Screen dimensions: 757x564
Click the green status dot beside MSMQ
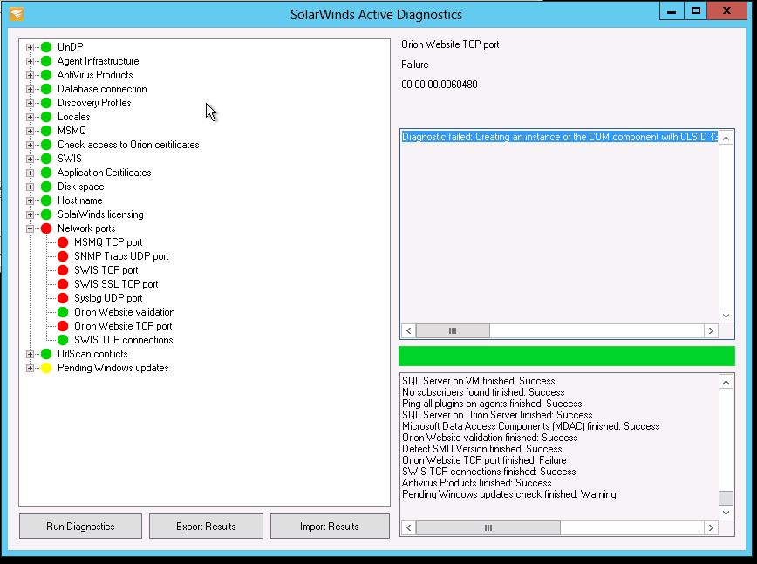[x=46, y=131]
